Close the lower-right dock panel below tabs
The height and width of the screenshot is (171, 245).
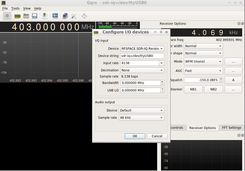pyautogui.click(x=242, y=135)
